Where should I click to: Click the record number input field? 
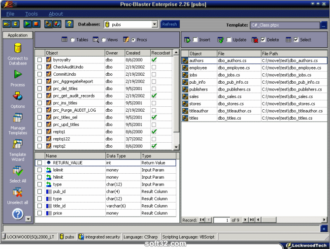222,220
